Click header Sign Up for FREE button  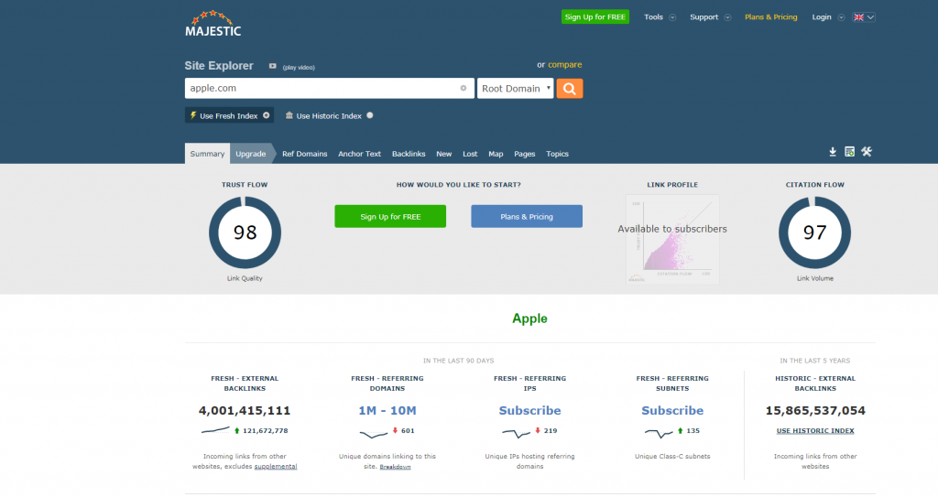coord(595,16)
